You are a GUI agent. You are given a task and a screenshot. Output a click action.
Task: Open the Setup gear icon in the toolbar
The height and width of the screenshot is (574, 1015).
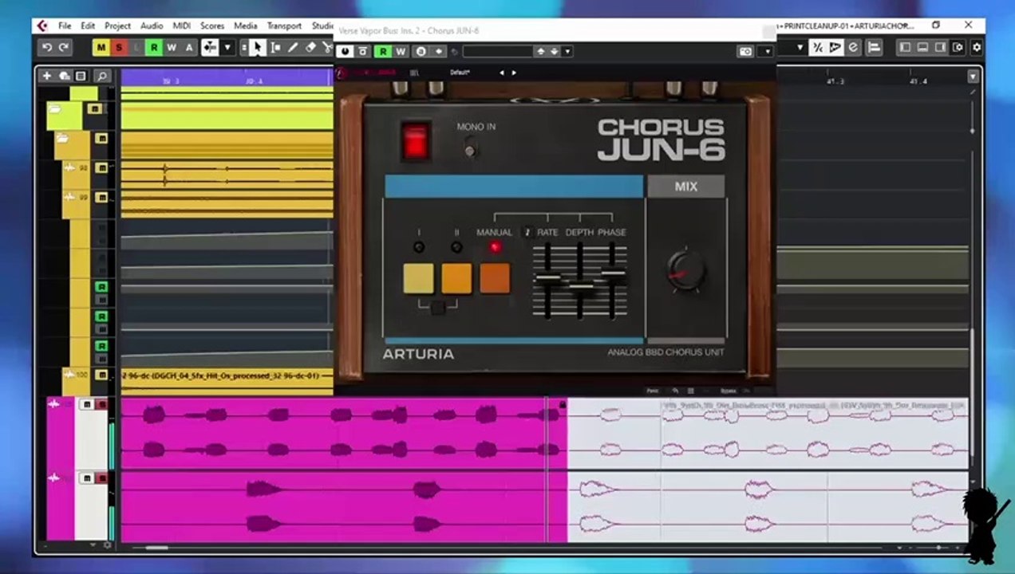976,48
